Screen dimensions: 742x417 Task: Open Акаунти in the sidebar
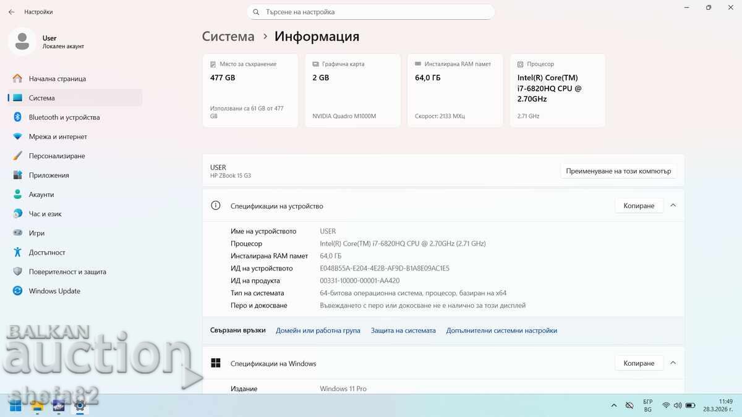74,195
